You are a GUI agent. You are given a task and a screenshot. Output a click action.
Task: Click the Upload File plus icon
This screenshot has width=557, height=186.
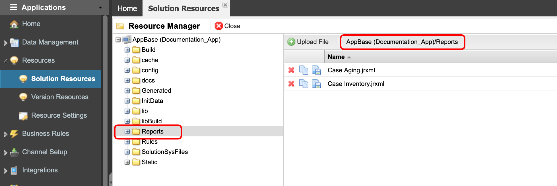(x=291, y=42)
